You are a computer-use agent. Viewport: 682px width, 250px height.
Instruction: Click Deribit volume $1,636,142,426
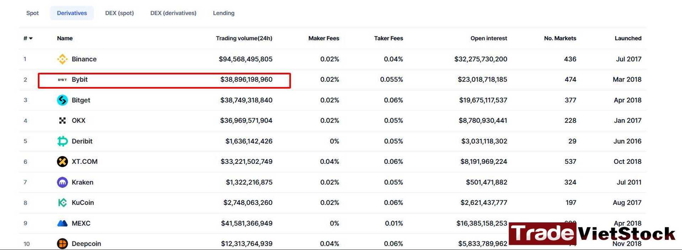tap(249, 141)
